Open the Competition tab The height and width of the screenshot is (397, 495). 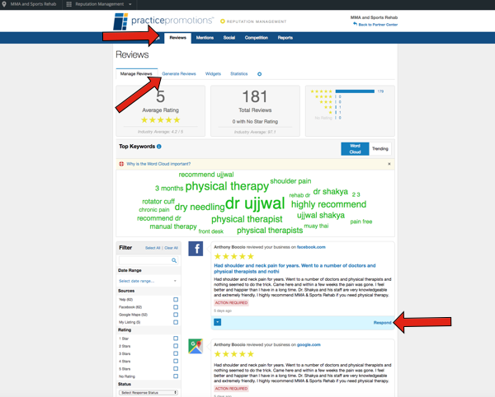coord(257,38)
